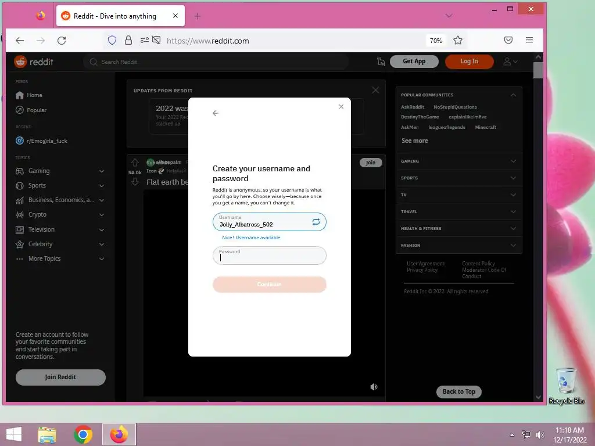
Task: Click the Get App button
Action: [414, 62]
